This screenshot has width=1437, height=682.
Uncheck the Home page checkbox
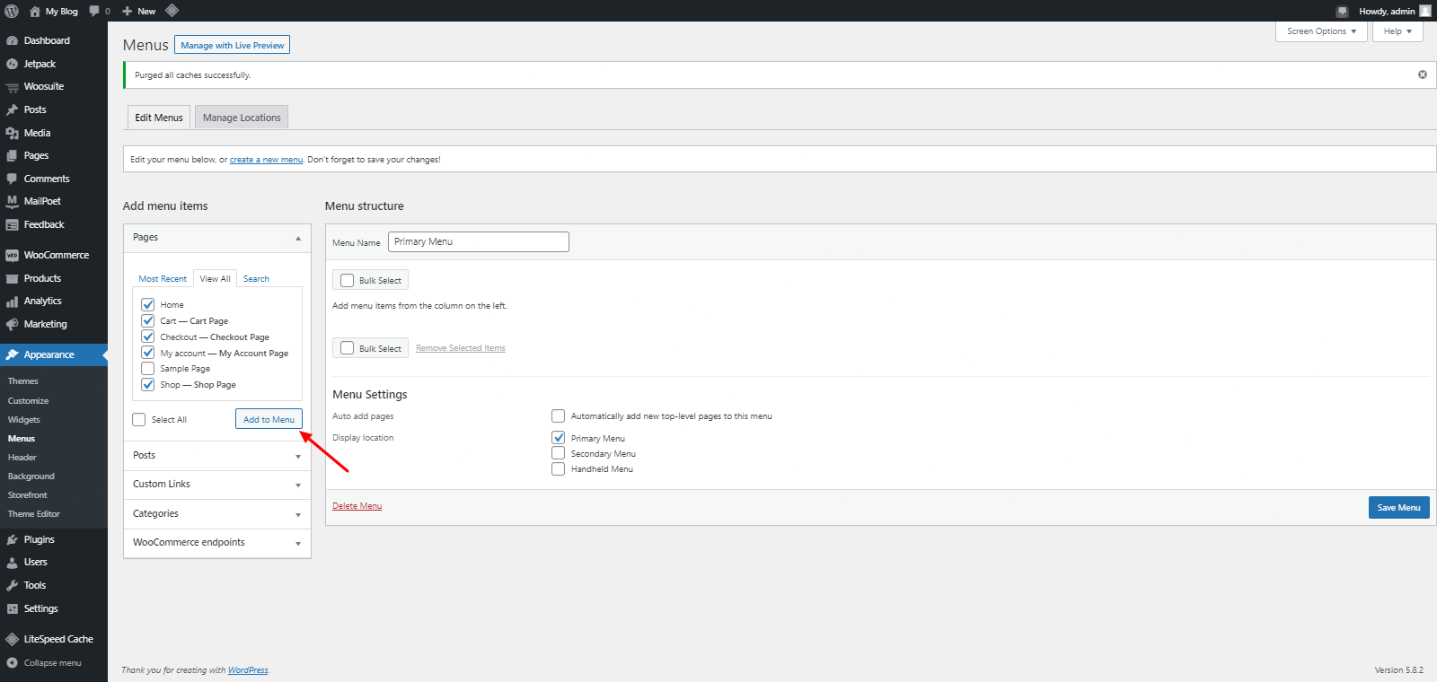coord(148,304)
